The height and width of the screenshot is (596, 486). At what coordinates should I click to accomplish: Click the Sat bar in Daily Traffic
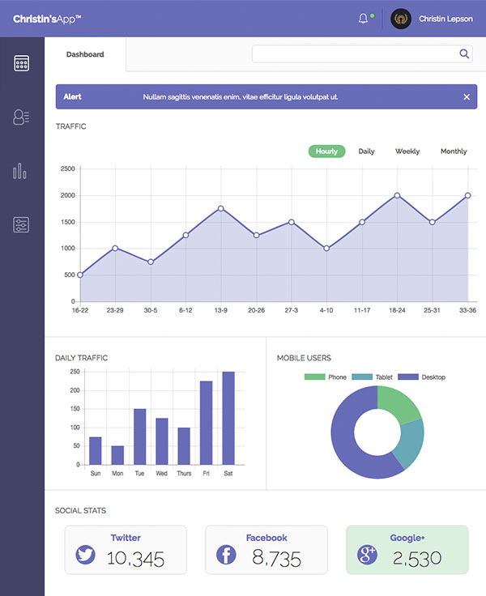pyautogui.click(x=228, y=418)
